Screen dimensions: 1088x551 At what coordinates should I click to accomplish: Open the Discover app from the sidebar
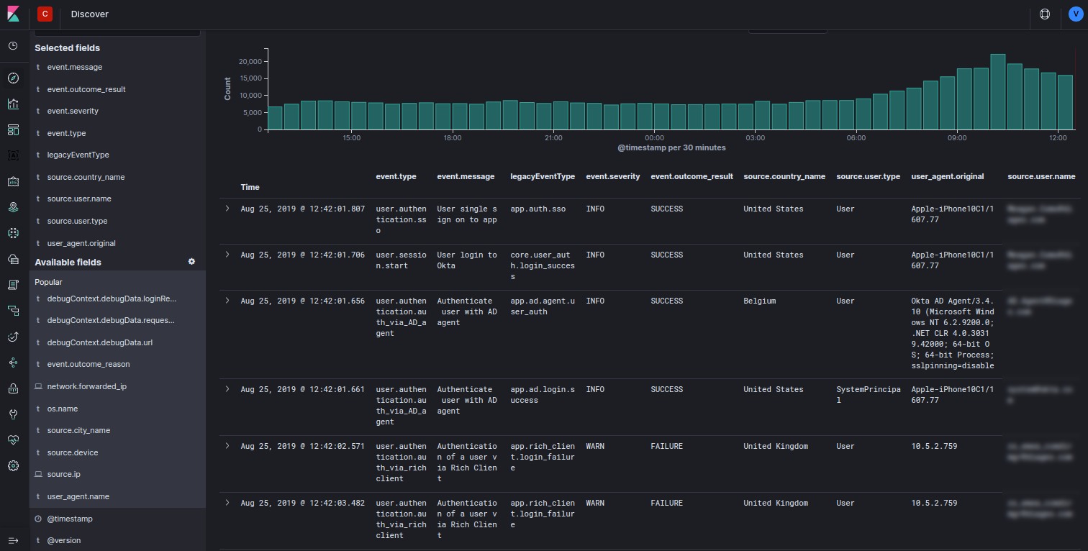point(13,78)
